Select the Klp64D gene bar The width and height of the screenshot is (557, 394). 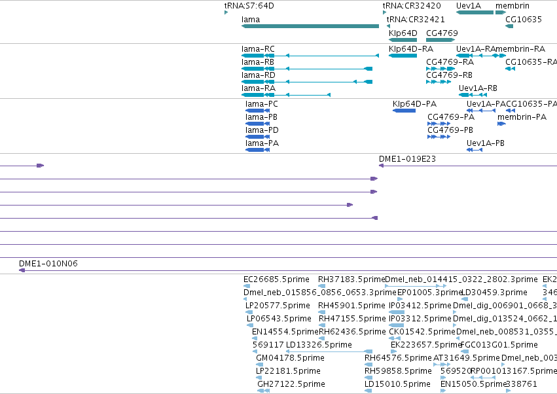tap(403, 40)
